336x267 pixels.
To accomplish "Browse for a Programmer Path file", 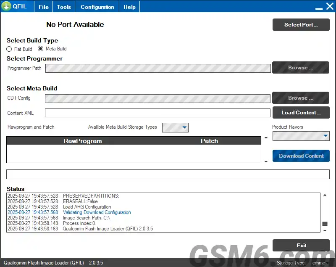I will click(301, 68).
